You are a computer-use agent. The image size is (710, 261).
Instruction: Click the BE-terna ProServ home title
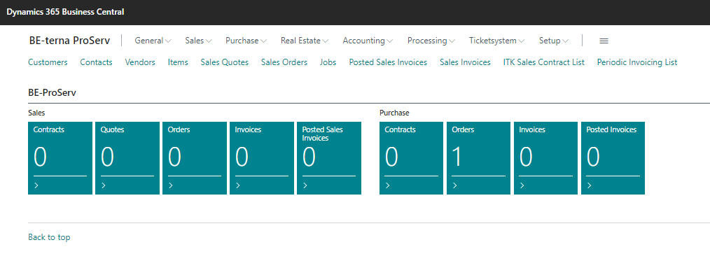pyautogui.click(x=70, y=41)
